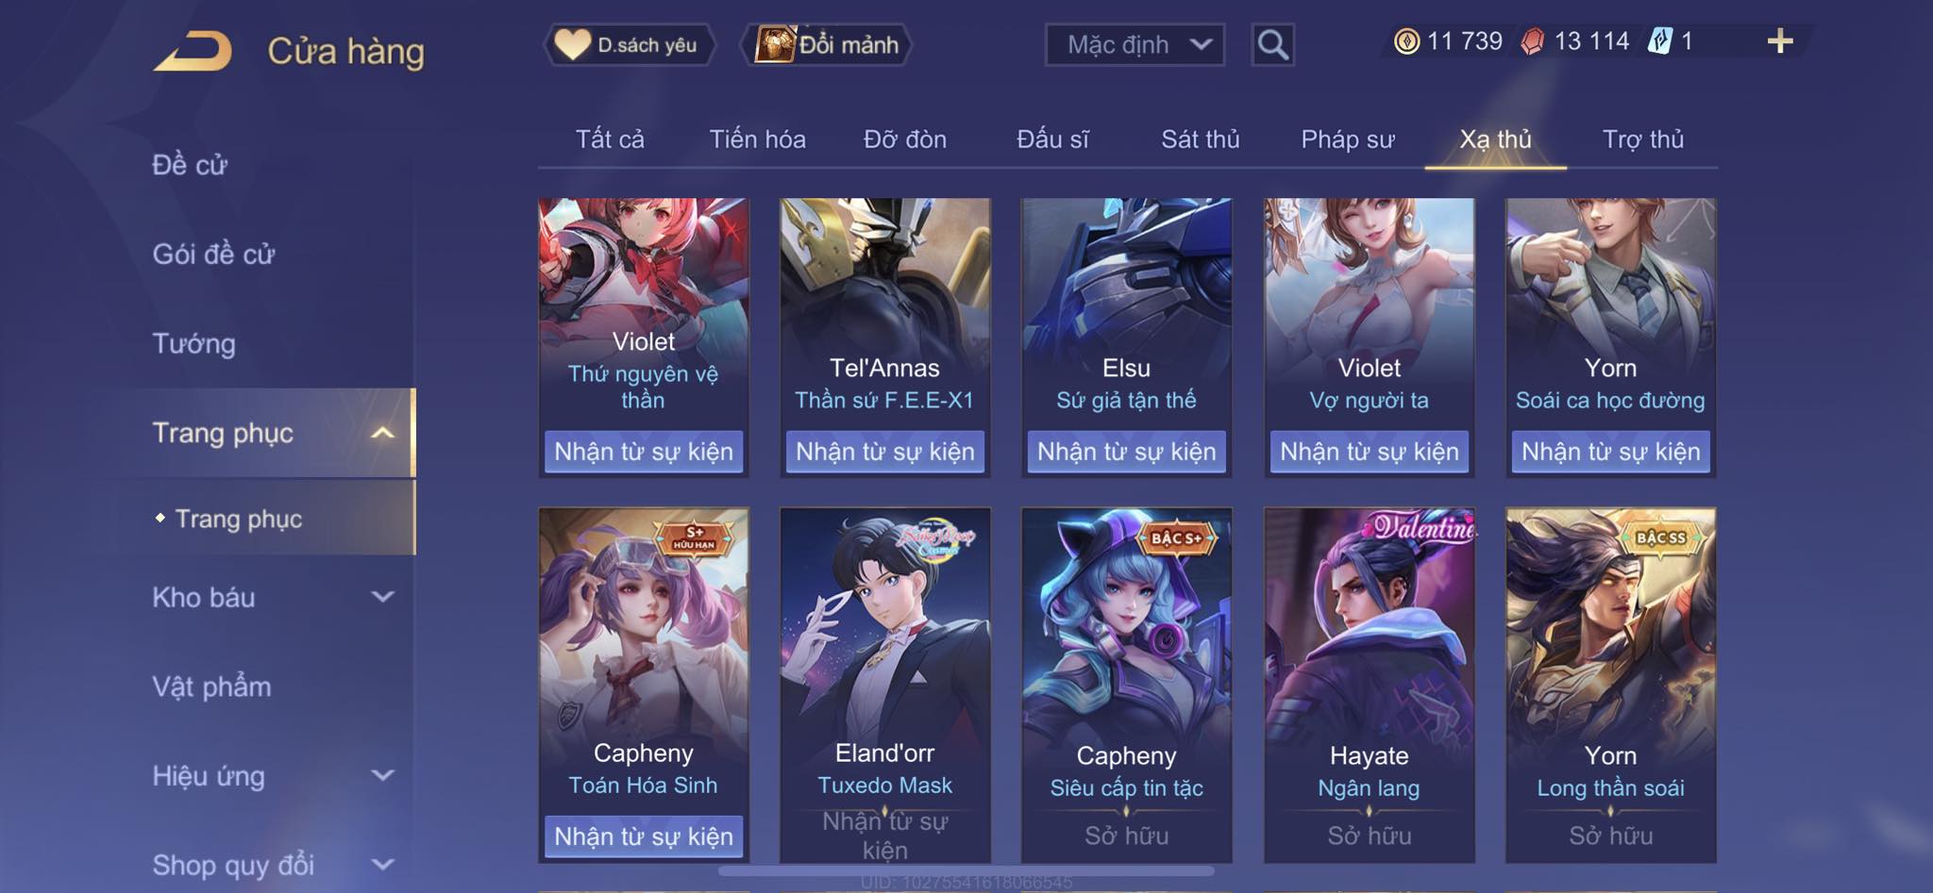
Task: Switch to the Sát thủ tab
Action: pyautogui.click(x=1200, y=140)
